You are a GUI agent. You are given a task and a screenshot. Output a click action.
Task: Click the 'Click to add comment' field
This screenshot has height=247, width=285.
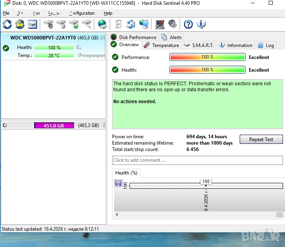coord(198,160)
